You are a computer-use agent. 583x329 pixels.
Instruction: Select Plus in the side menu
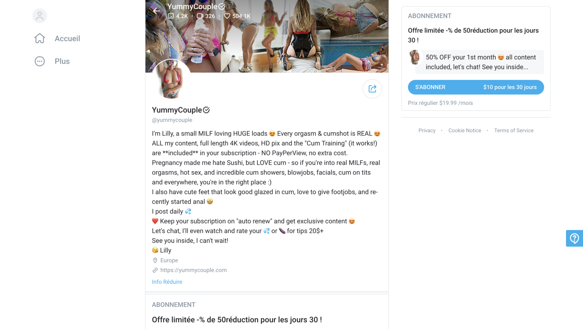tap(62, 61)
